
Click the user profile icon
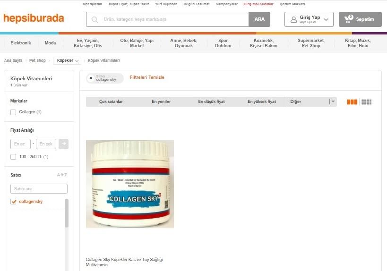coord(293,19)
